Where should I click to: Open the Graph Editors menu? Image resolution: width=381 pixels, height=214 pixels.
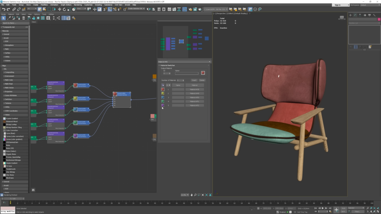pos(66,5)
